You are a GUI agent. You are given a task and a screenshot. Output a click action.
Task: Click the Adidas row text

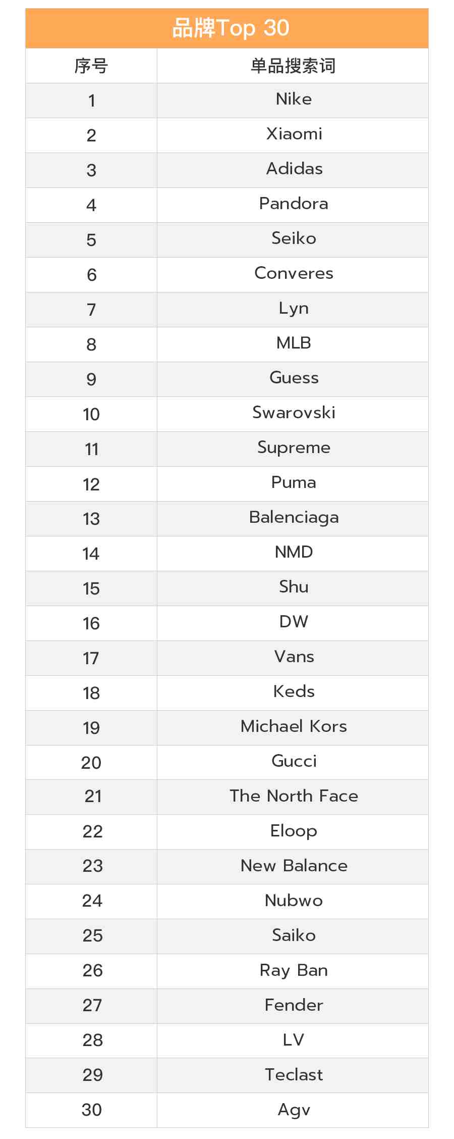point(294,169)
